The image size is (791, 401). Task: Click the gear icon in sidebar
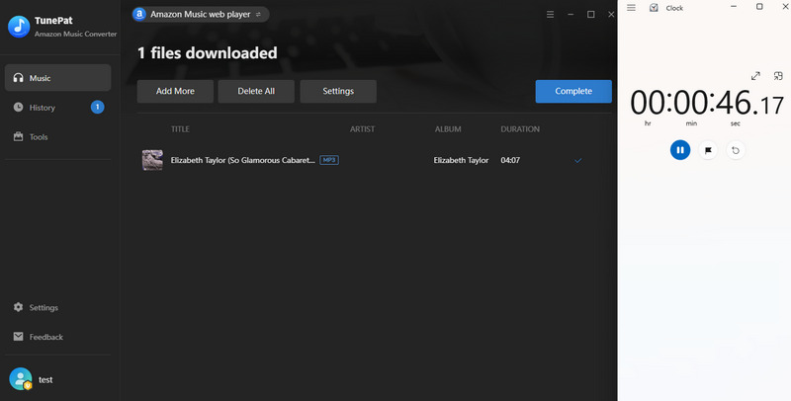pos(18,307)
